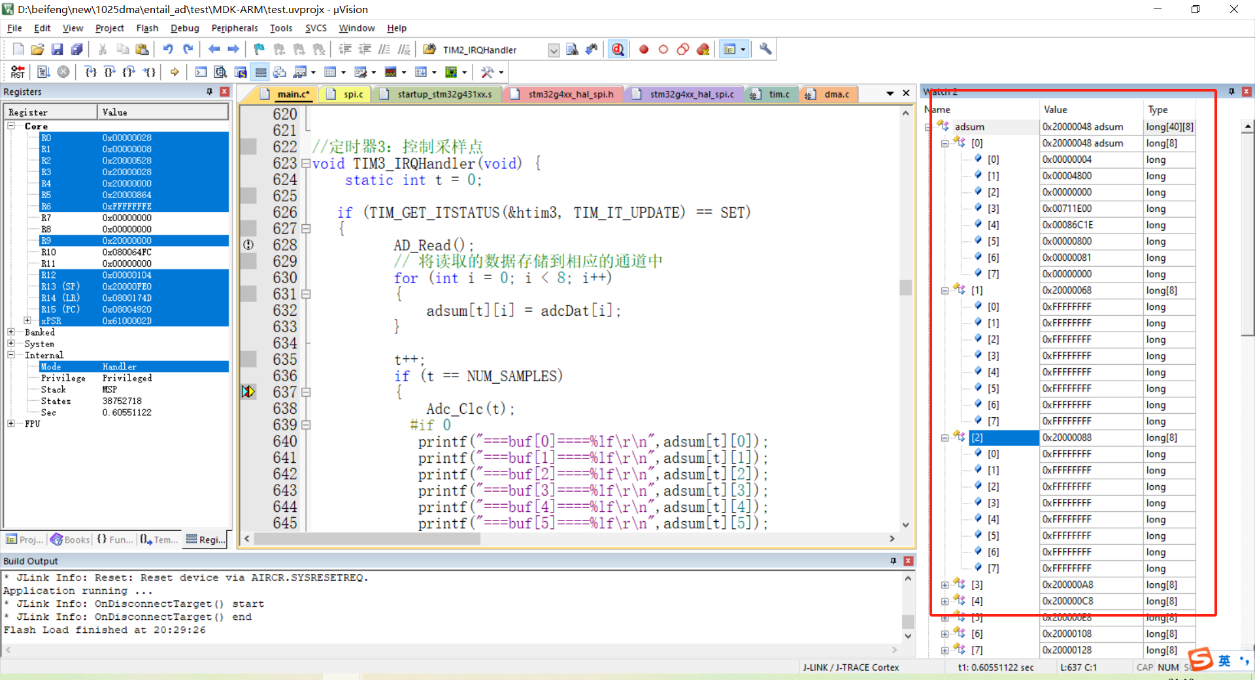Collapse watch entry [1] at 0x20000068
Screen dimensions: 1255x680
point(945,291)
